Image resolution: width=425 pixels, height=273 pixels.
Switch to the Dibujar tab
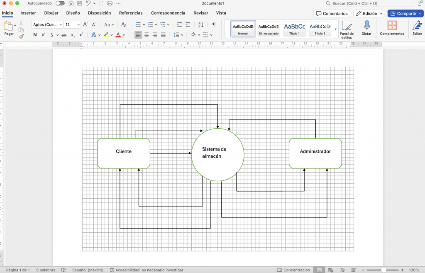51,13
